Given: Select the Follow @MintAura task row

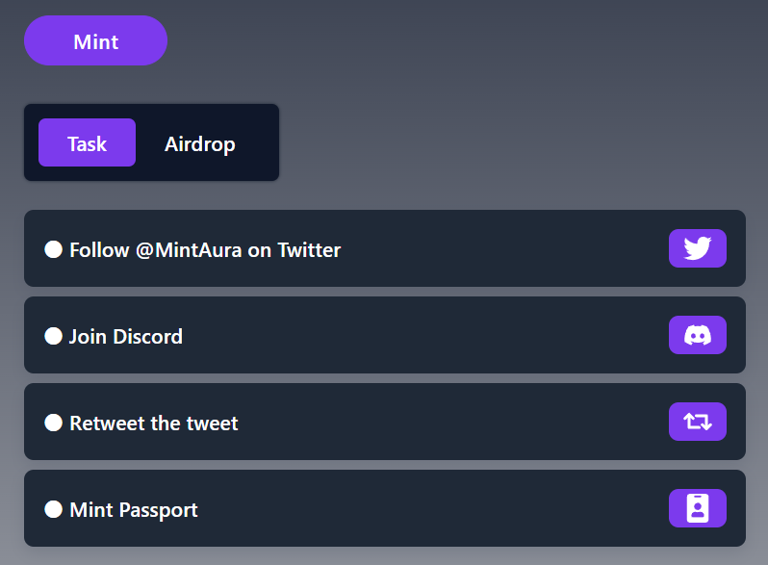Looking at the screenshot, I should pos(385,248).
